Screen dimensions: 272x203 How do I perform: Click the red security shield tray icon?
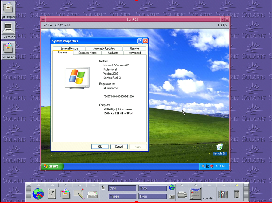tap(212, 166)
